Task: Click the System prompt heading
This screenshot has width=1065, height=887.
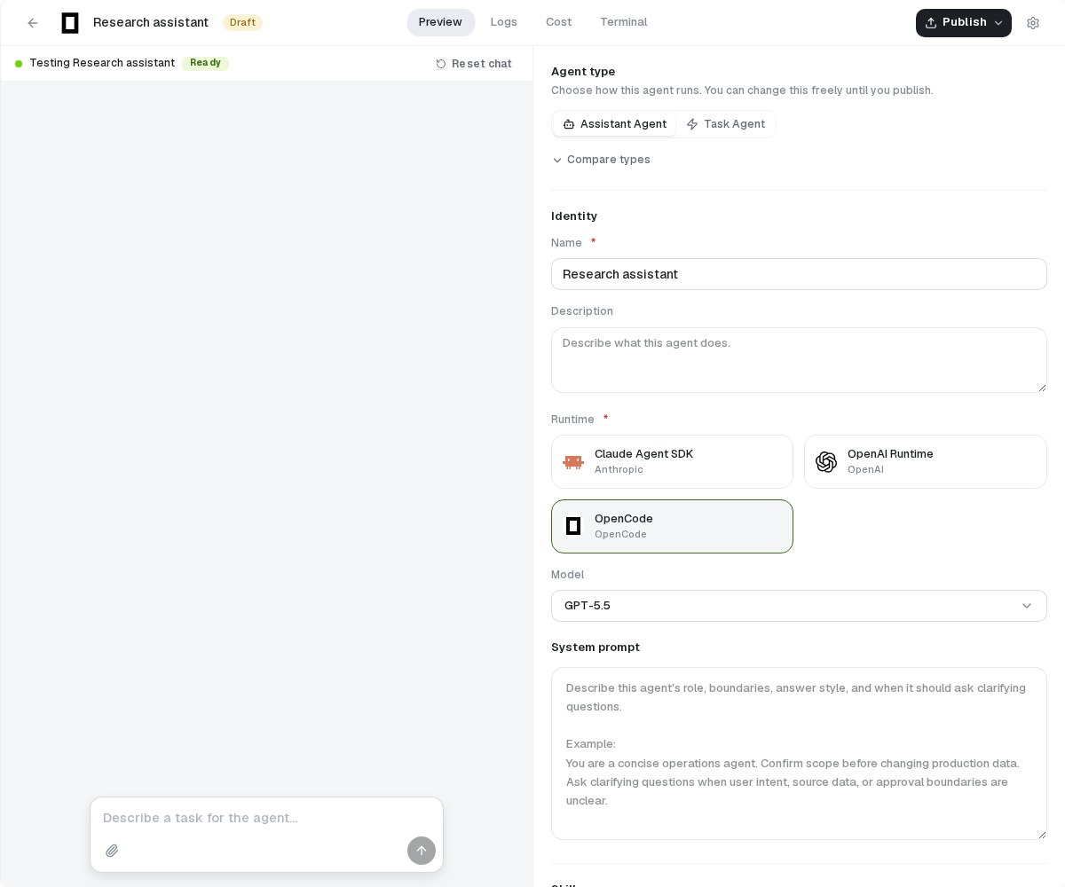Action: coord(596,648)
